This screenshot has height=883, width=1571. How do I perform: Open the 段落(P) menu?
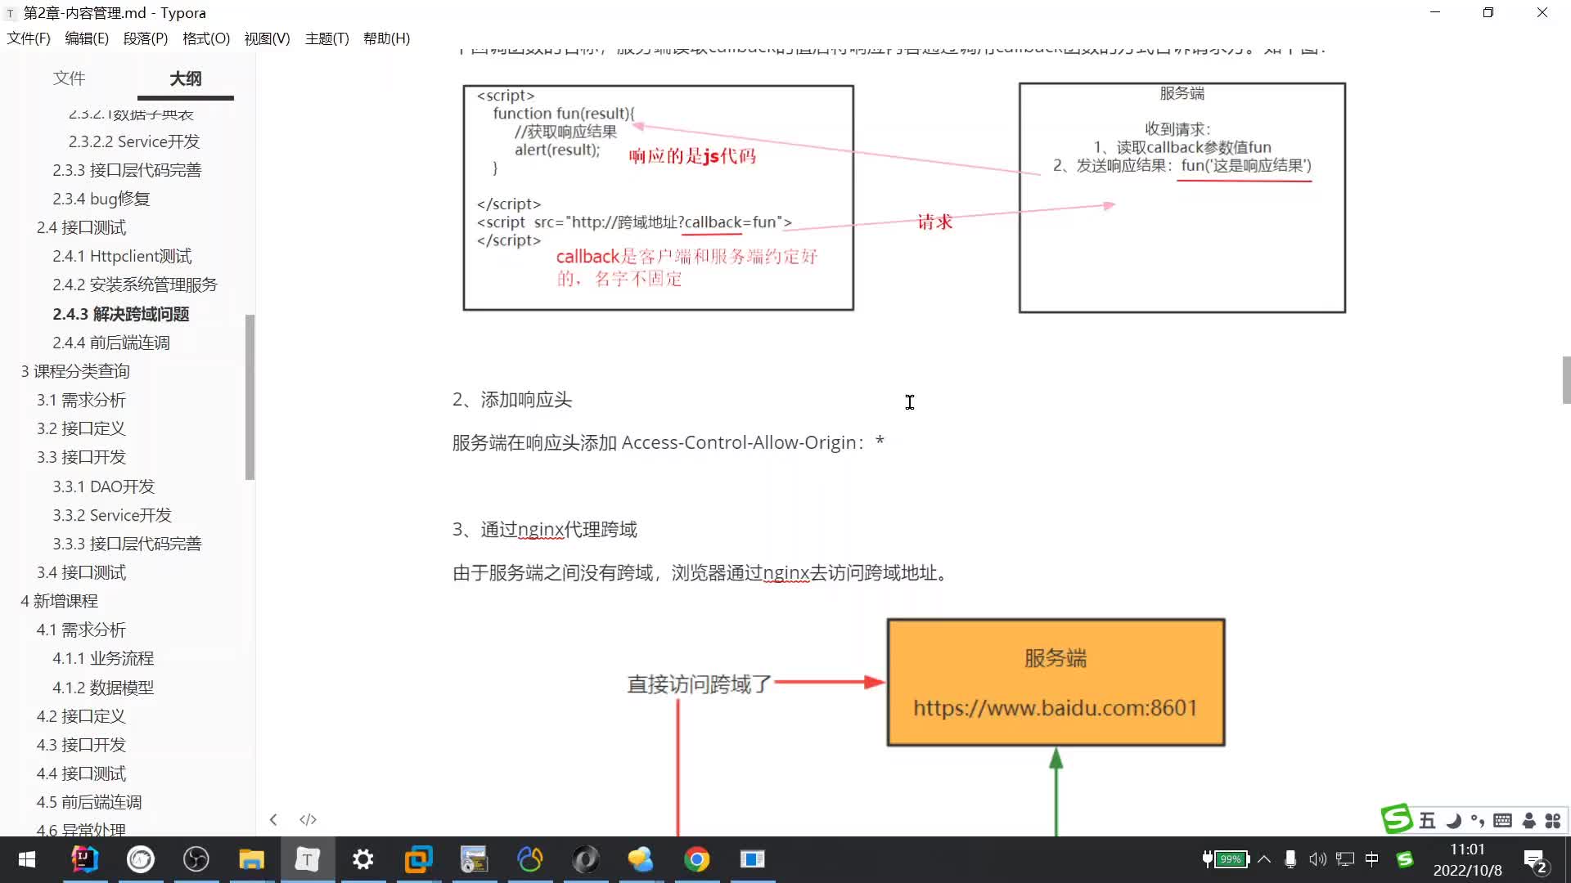[146, 38]
